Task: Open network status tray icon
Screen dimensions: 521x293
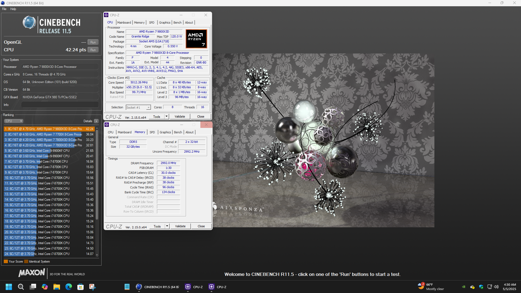Action: [x=490, y=287]
